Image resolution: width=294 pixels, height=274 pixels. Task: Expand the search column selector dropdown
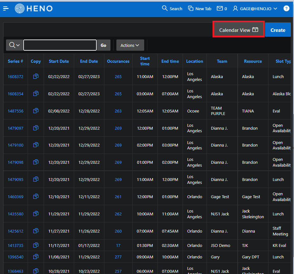pyautogui.click(x=14, y=45)
